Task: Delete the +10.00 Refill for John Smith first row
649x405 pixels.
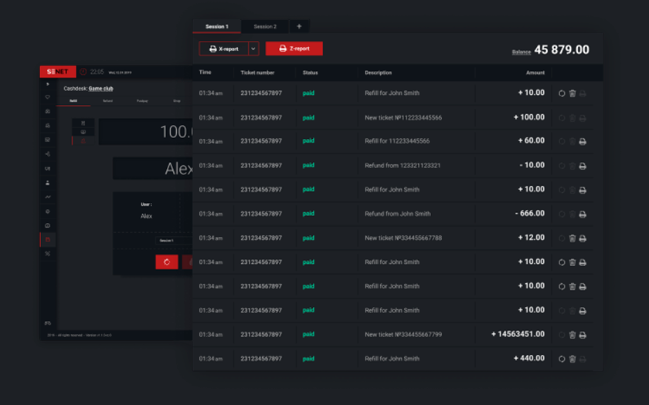Action: tap(573, 93)
